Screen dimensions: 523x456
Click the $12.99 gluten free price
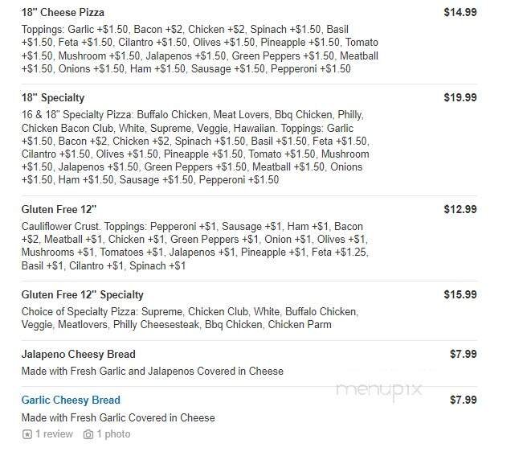click(x=460, y=209)
